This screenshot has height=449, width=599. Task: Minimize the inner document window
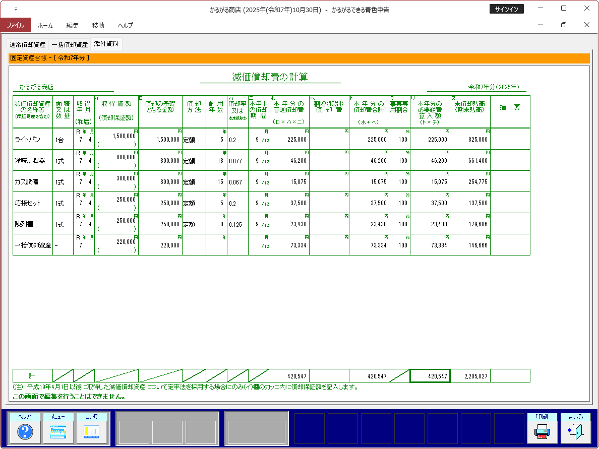[541, 25]
